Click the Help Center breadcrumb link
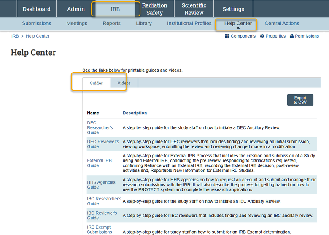The height and width of the screenshot is (235, 329). click(38, 36)
